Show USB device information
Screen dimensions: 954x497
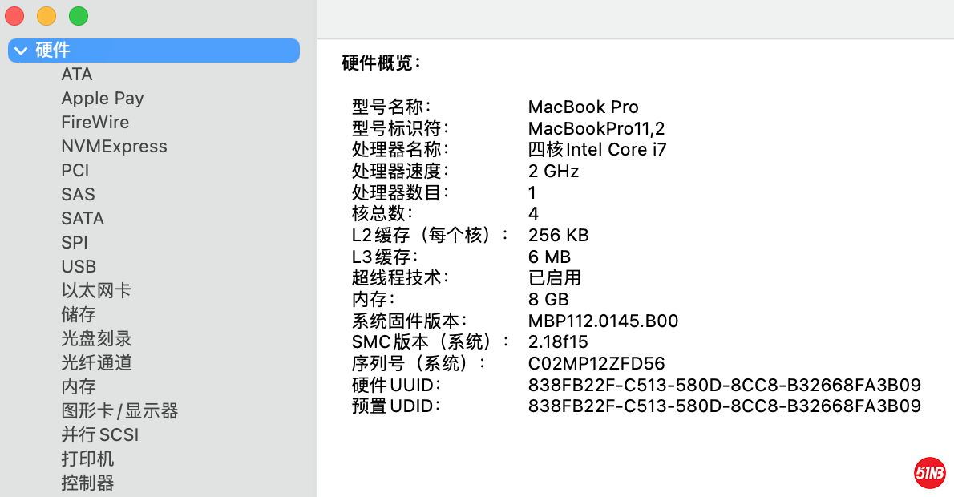[79, 267]
